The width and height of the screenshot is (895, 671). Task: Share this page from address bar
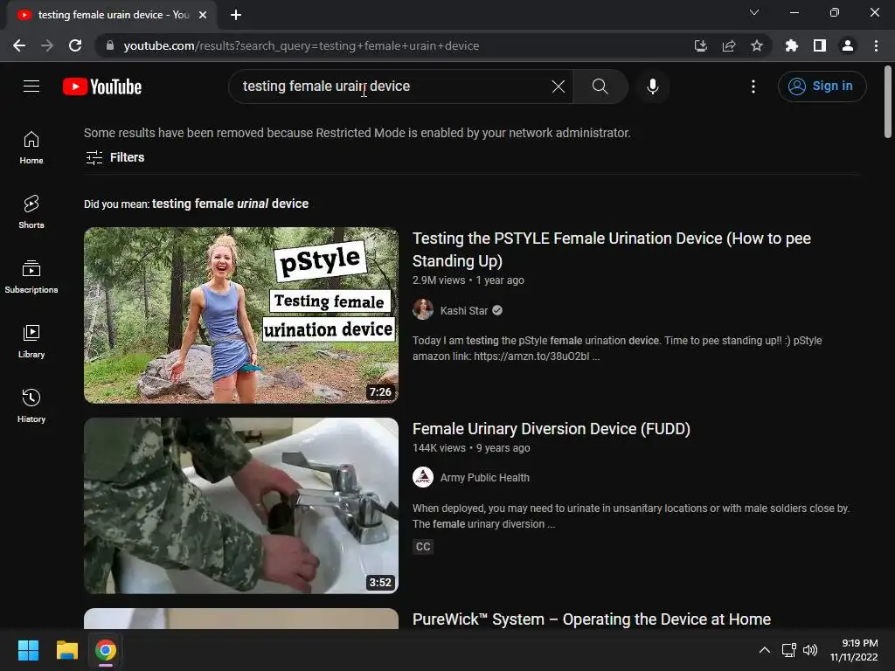[728, 45]
